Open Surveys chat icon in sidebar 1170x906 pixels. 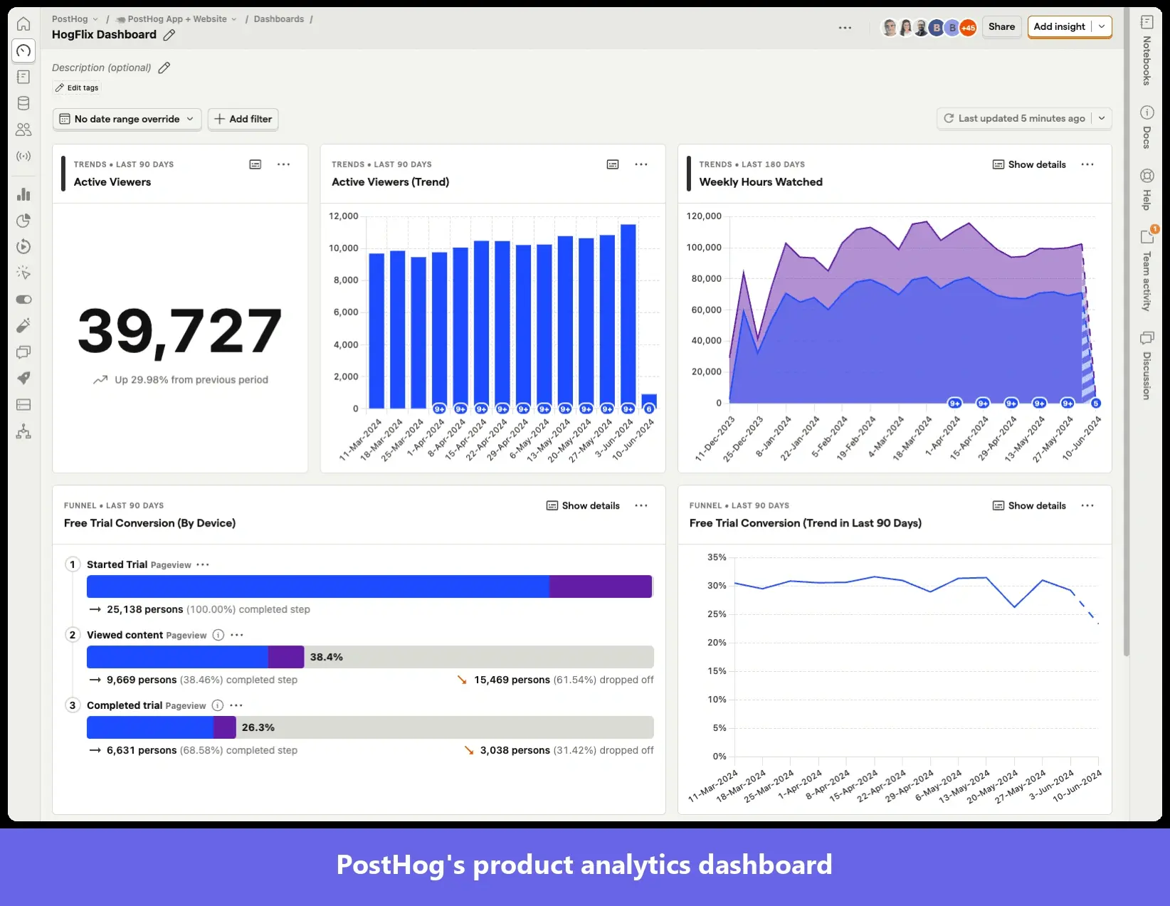(23, 352)
